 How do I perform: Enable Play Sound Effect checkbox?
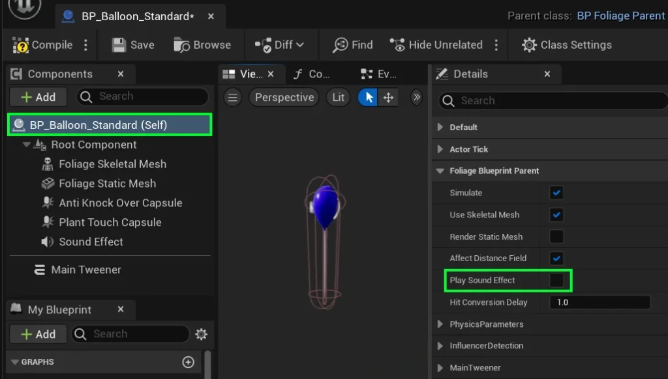[x=556, y=280]
